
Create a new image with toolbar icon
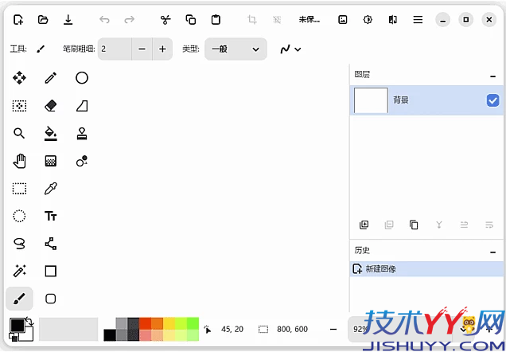(18, 20)
